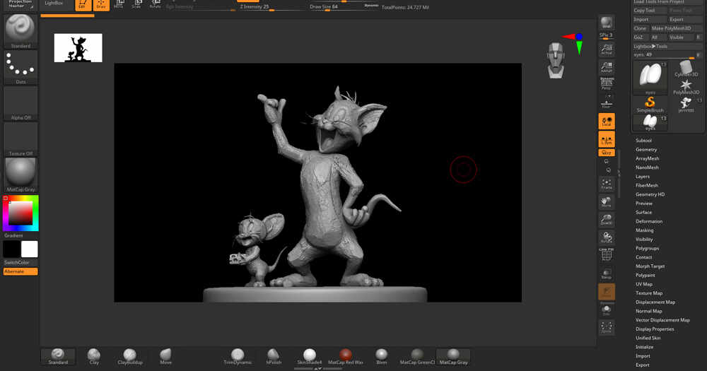707x371 pixels.
Task: Click the Edit mode button
Action: (83, 5)
